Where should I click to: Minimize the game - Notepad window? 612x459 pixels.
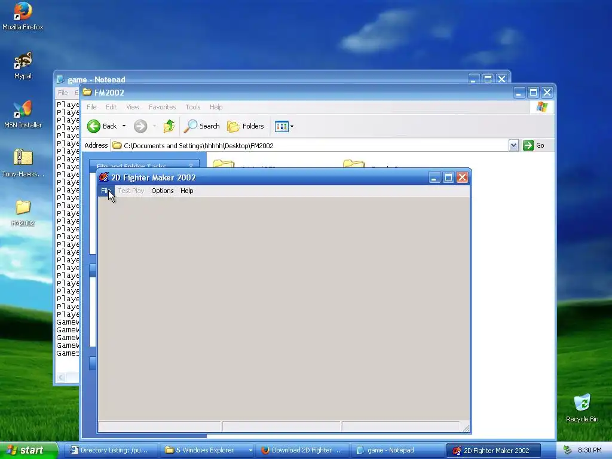473,79
